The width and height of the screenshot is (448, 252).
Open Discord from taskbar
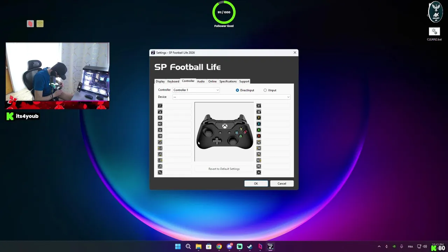point(229,246)
